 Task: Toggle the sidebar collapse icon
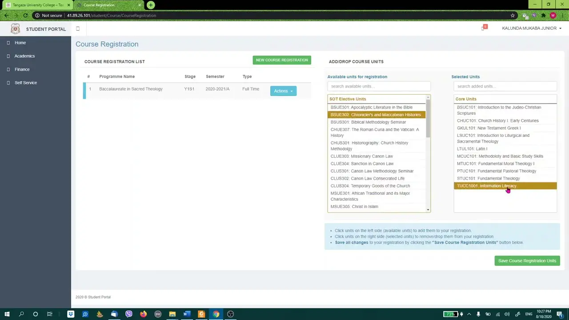(x=78, y=29)
